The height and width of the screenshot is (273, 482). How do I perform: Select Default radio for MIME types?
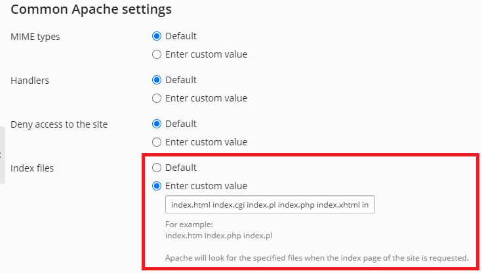tap(157, 37)
